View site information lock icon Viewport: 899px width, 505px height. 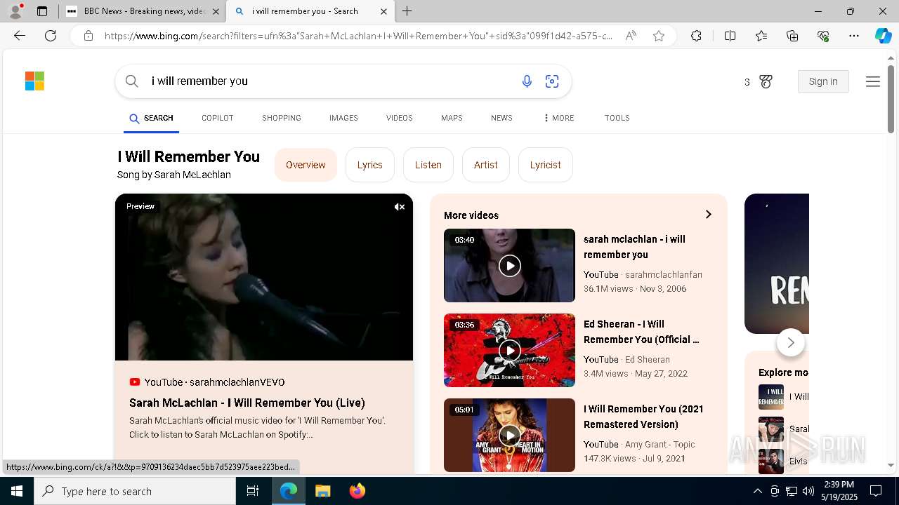[x=88, y=36]
